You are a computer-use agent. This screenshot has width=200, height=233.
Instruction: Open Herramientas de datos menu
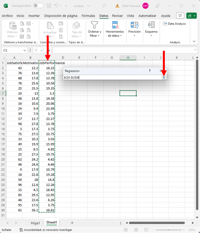[x=115, y=30]
